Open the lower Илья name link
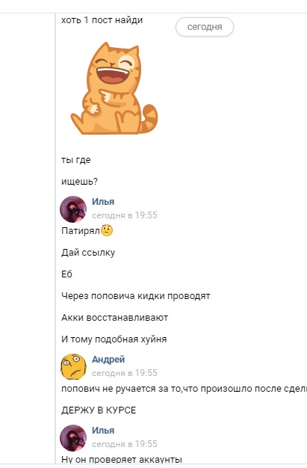307x468 pixels. (x=103, y=431)
